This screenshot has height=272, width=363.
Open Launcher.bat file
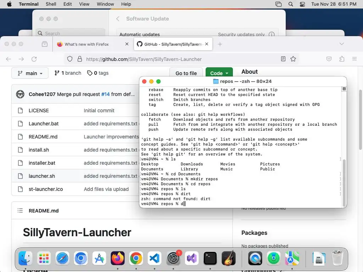pos(44,124)
